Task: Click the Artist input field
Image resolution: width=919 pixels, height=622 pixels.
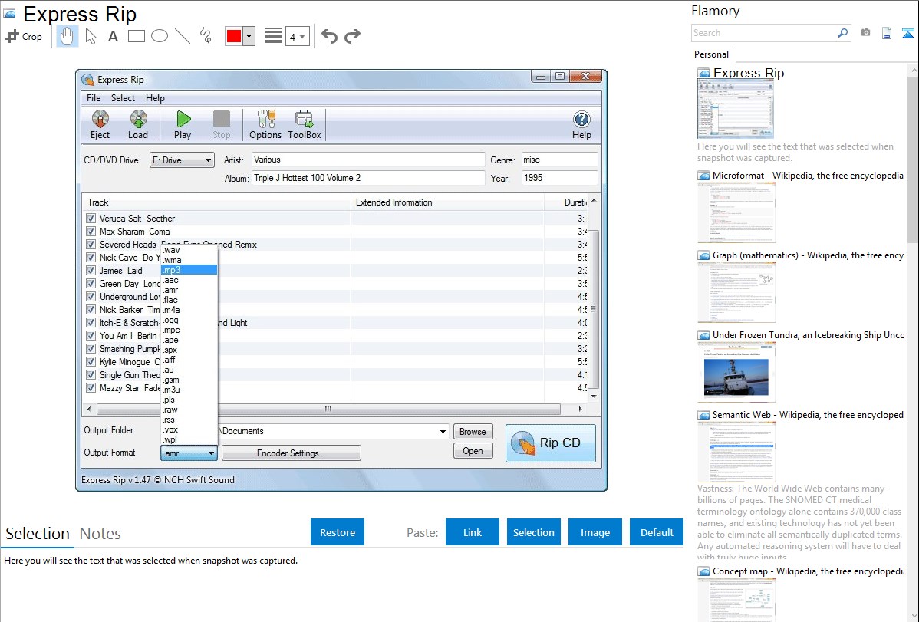Action: pos(368,160)
